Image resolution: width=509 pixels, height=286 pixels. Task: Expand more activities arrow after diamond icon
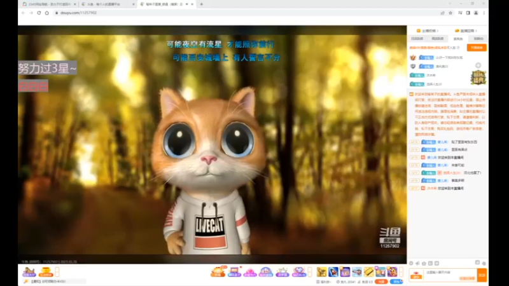point(310,272)
